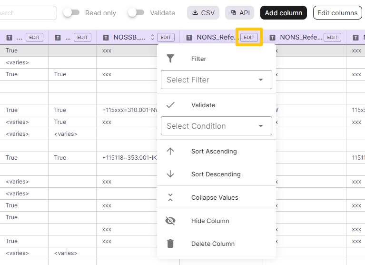
Task: Open the Select Condition dropdown
Action: click(x=217, y=126)
